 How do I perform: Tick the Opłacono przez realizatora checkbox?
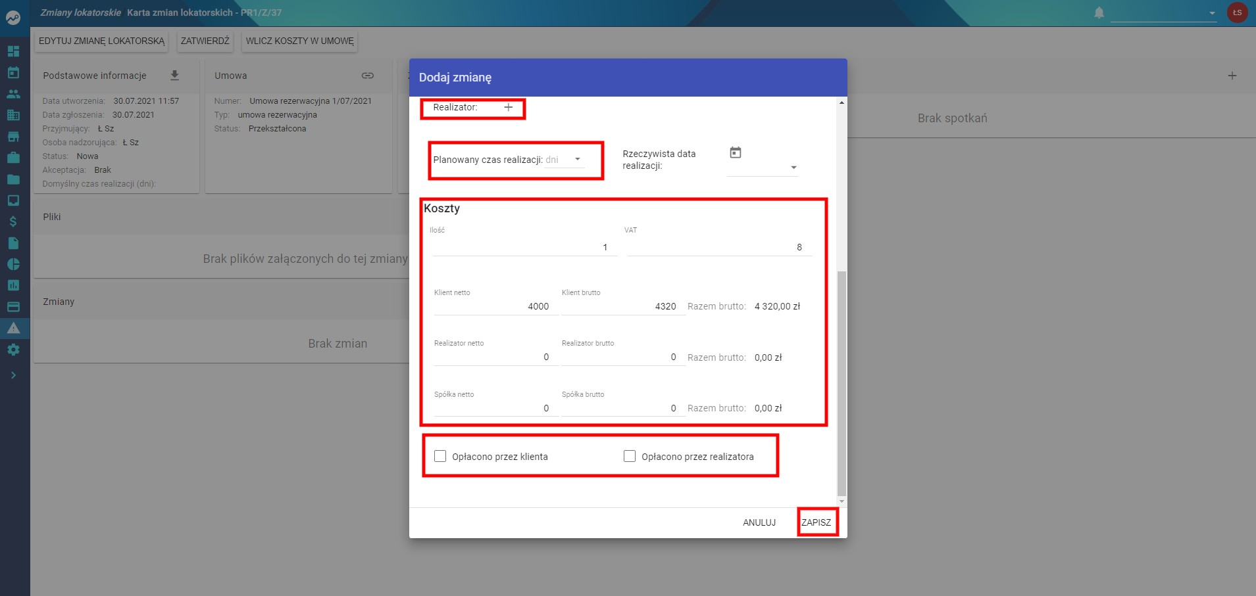[630, 456]
